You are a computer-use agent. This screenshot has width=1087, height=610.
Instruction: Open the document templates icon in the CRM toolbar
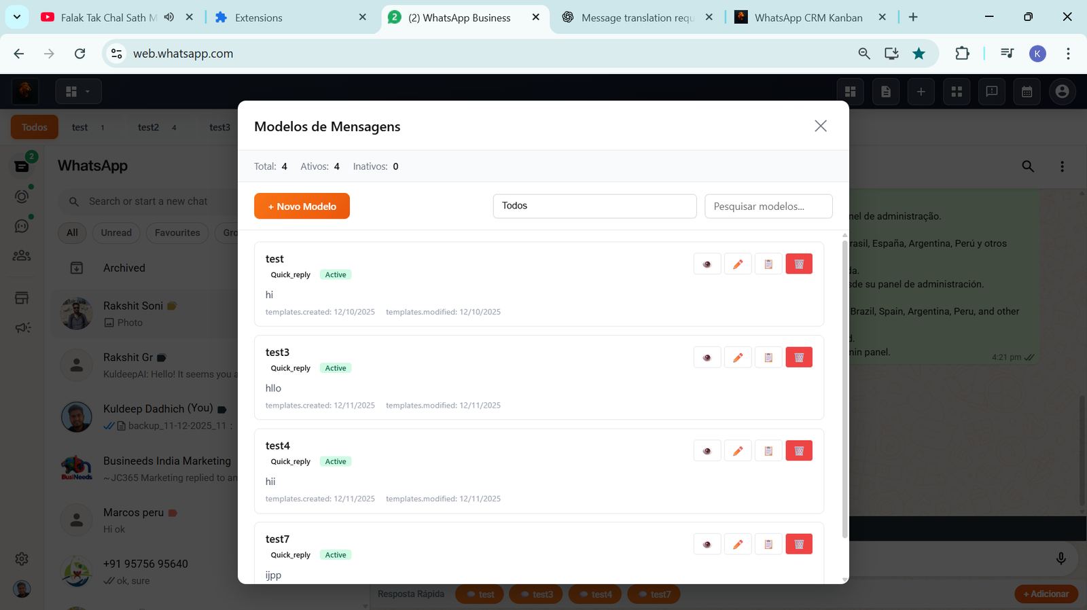(x=886, y=91)
